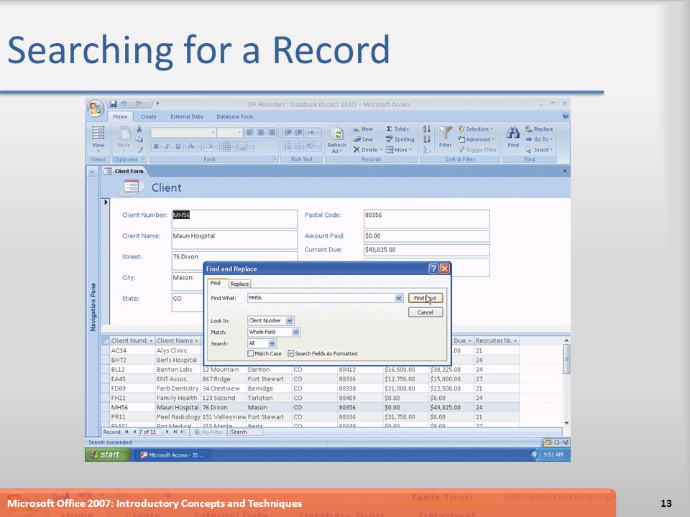Click New record in Records group
Viewport: 690px width, 517px height.
click(362, 129)
